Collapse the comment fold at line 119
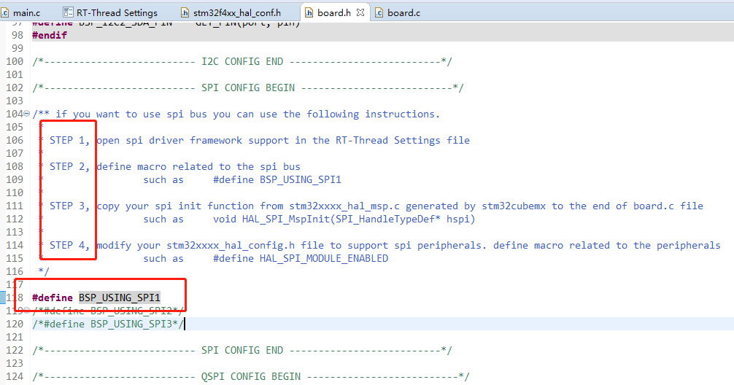 click(27, 310)
